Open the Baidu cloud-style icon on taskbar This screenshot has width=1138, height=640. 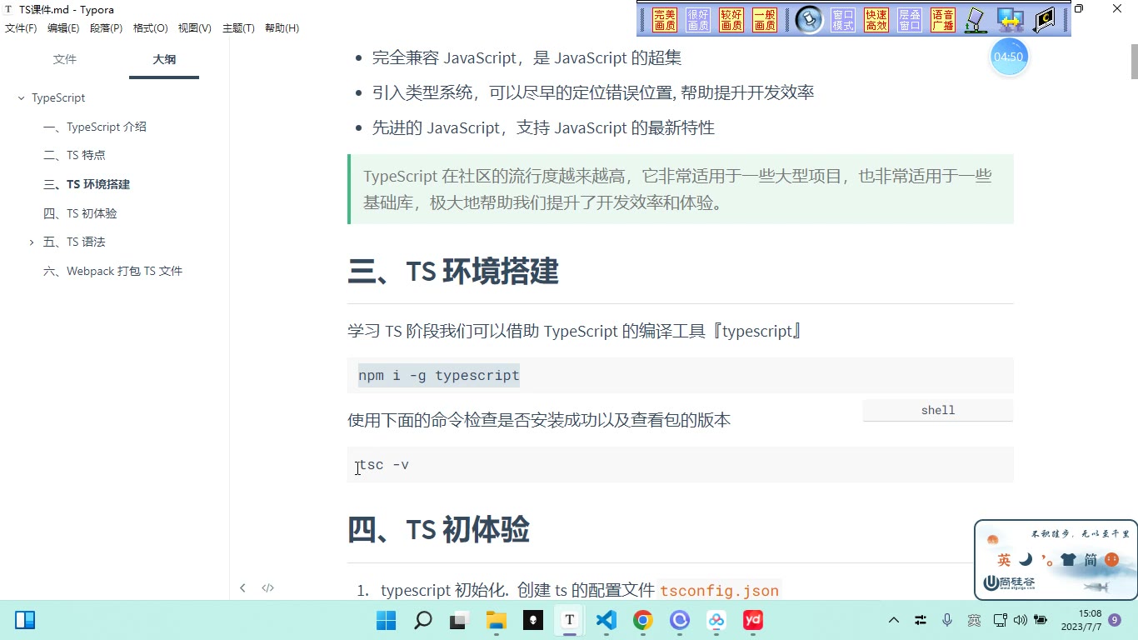click(716, 620)
